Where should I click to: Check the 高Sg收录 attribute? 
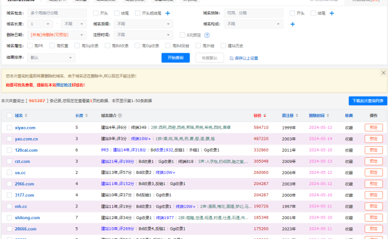77,45
